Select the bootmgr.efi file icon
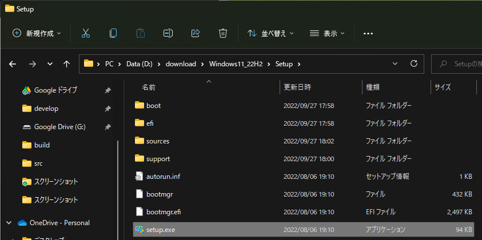Screen dimensions: 482x240 click(140, 212)
